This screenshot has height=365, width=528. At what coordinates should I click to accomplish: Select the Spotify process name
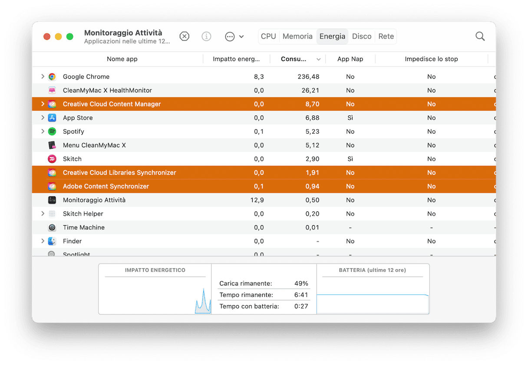click(x=73, y=132)
